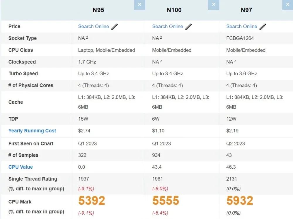Click the N97 CPU Mark score 5932
The height and width of the screenshot is (219, 293).
coord(240,201)
